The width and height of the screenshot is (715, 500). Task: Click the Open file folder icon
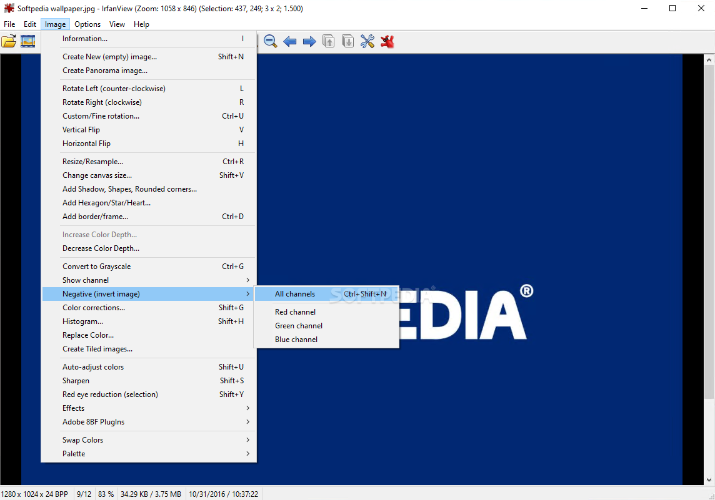(9, 41)
